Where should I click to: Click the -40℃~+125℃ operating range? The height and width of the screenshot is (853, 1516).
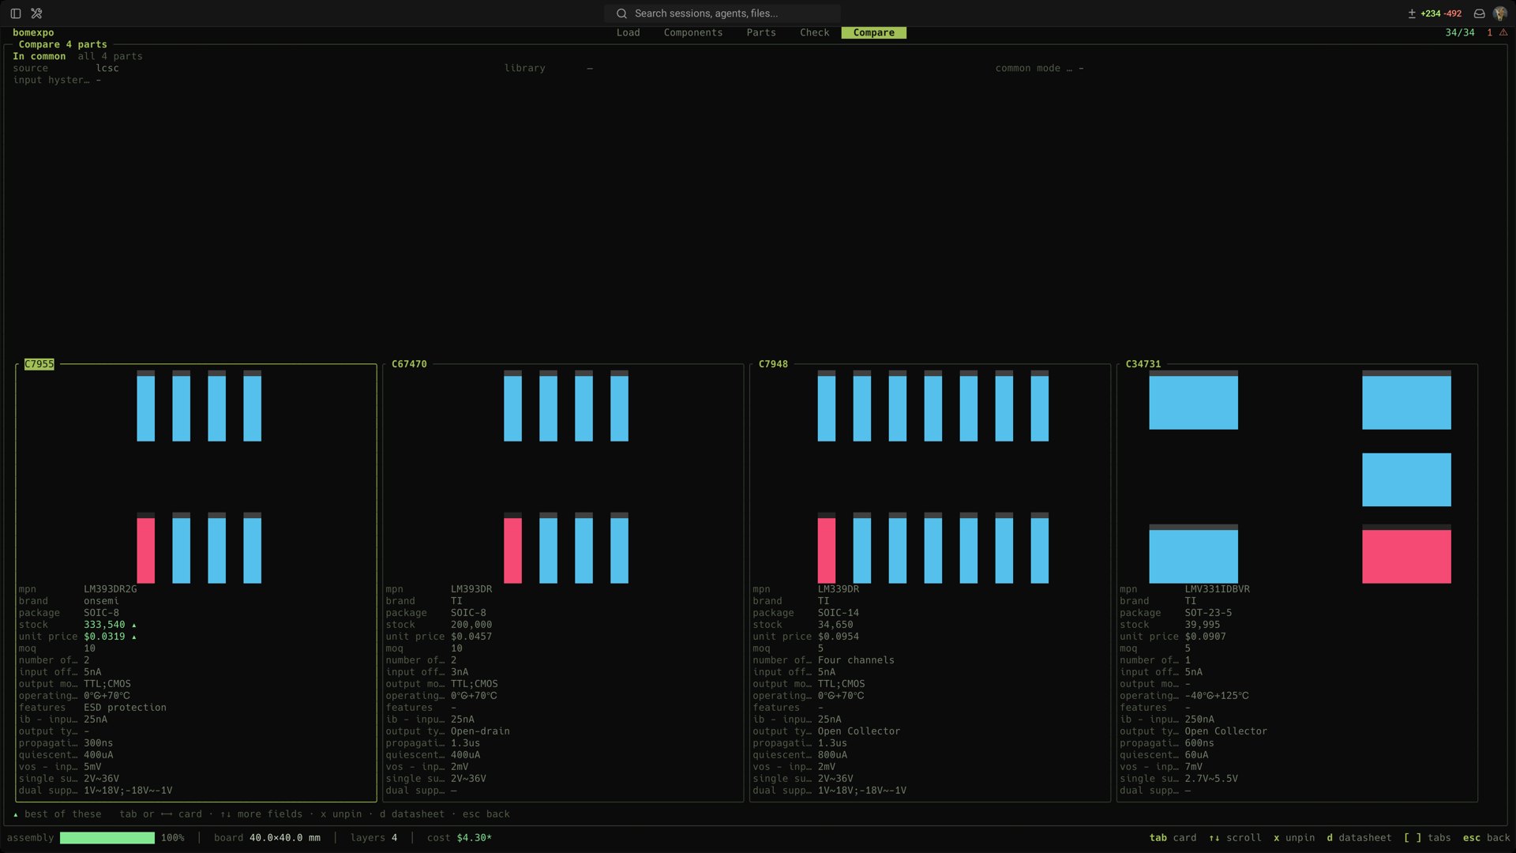[x=1217, y=696]
